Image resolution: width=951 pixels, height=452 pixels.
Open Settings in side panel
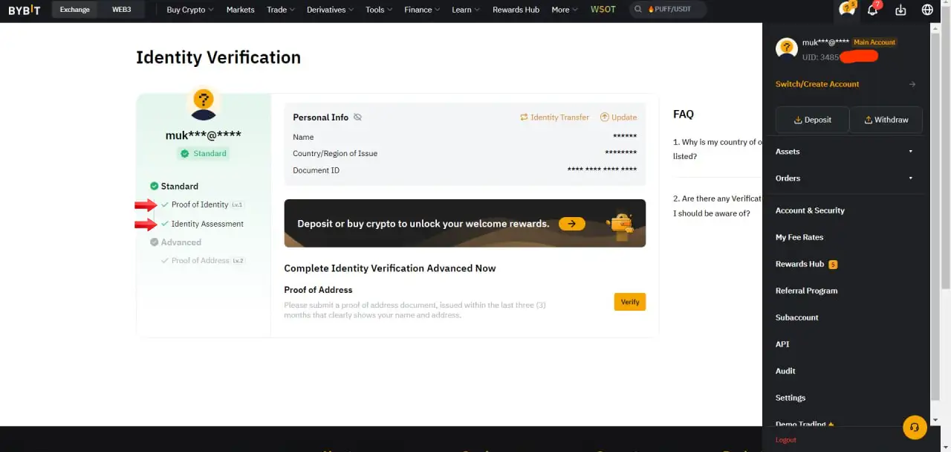click(790, 398)
